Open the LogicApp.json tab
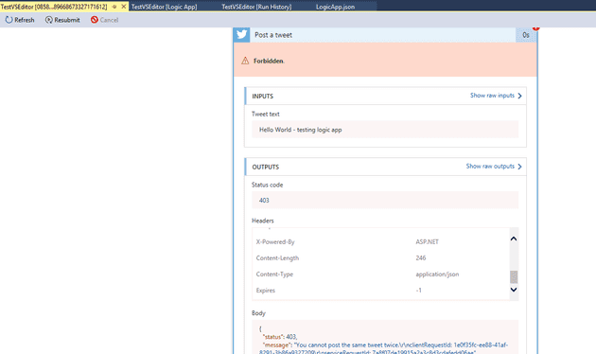The image size is (596, 354). (335, 7)
